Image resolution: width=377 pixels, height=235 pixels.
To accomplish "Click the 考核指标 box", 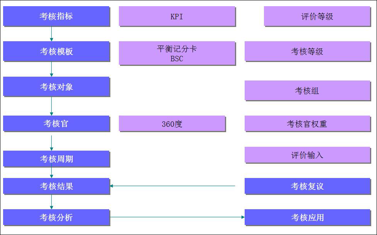I will 56,16.
